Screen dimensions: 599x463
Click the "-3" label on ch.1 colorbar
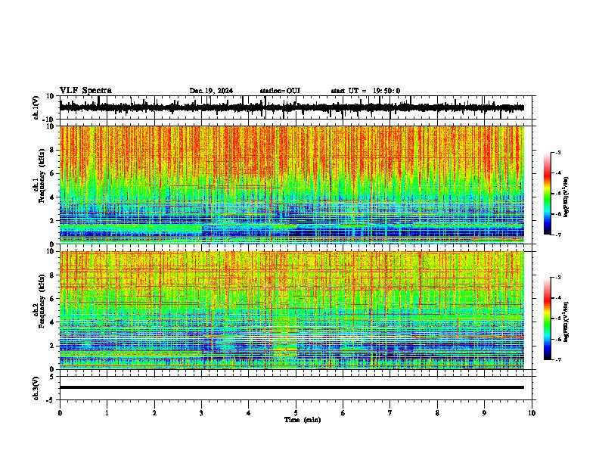tap(557, 152)
